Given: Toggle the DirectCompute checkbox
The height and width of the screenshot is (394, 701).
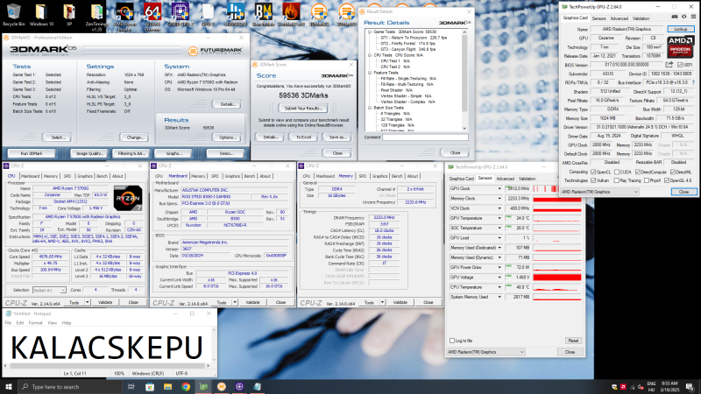Looking at the screenshot, I should coord(638,172).
